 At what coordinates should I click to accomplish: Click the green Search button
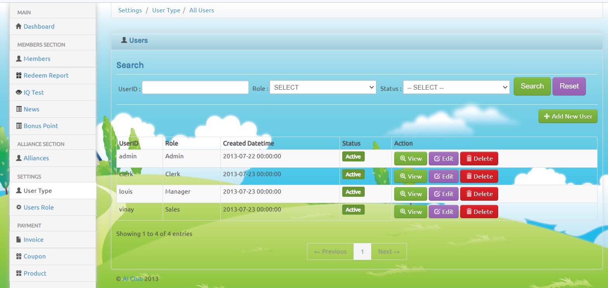click(x=532, y=86)
